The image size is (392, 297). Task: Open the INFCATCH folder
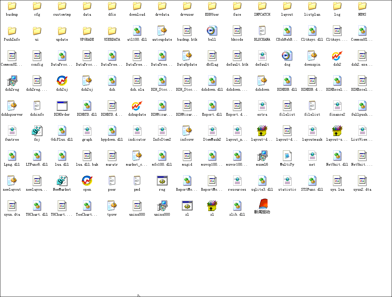click(262, 6)
